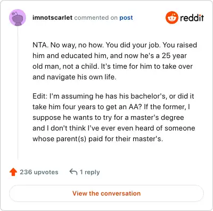Click the orange Reddit Snoo logo

pos(172,18)
